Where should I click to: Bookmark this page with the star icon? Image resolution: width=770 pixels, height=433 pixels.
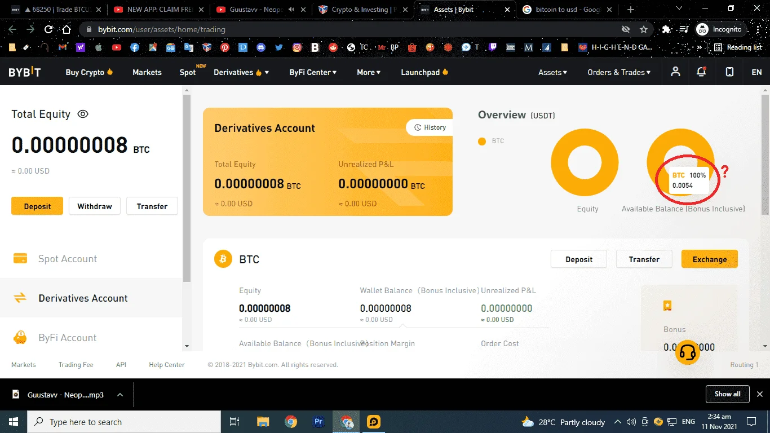click(x=644, y=29)
